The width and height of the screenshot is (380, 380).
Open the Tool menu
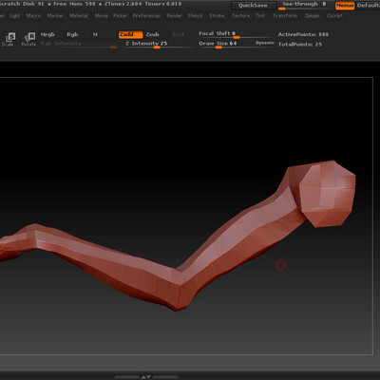point(260,15)
